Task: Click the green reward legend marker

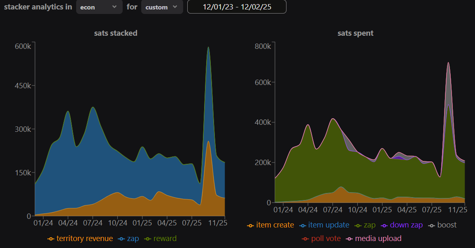Action: tap(148, 239)
